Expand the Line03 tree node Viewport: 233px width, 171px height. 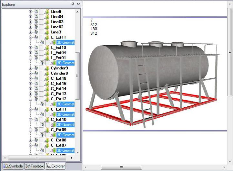tap(31, 22)
